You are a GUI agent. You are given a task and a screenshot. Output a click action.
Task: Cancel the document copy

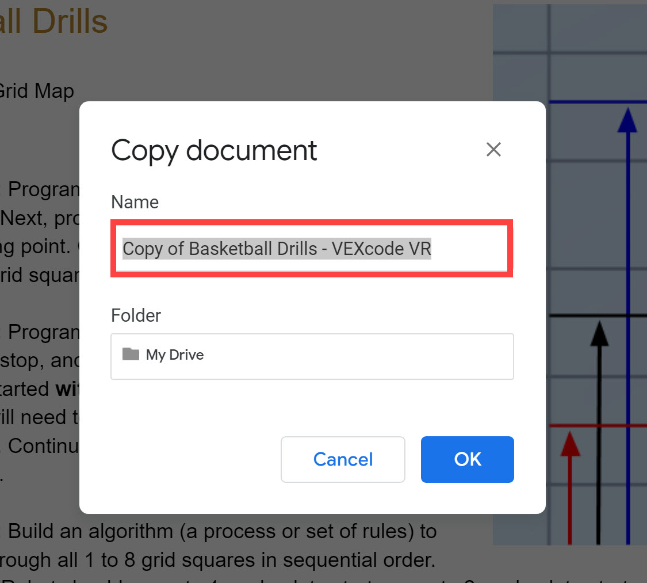(x=342, y=459)
